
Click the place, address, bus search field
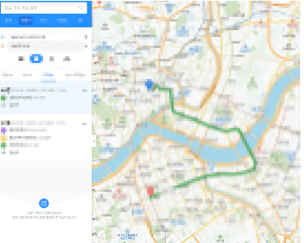41,8
